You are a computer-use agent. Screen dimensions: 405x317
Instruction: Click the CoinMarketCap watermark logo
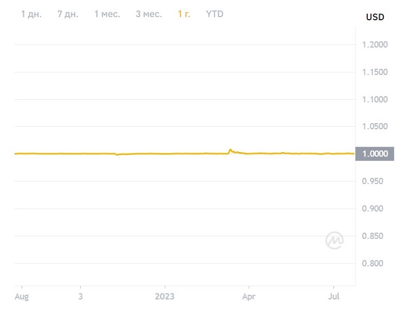[x=335, y=241]
